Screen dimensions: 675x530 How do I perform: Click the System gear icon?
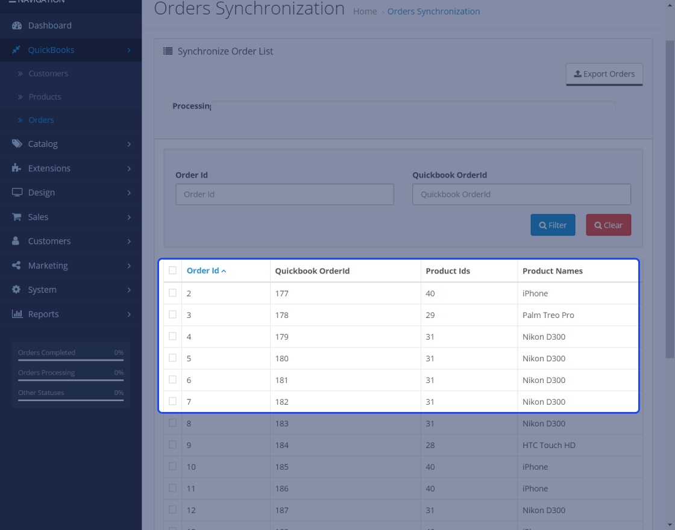16,290
